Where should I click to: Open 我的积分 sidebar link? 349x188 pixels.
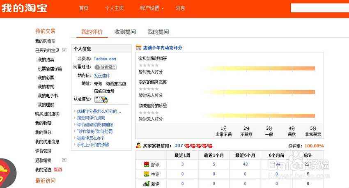pyautogui.click(x=43, y=132)
